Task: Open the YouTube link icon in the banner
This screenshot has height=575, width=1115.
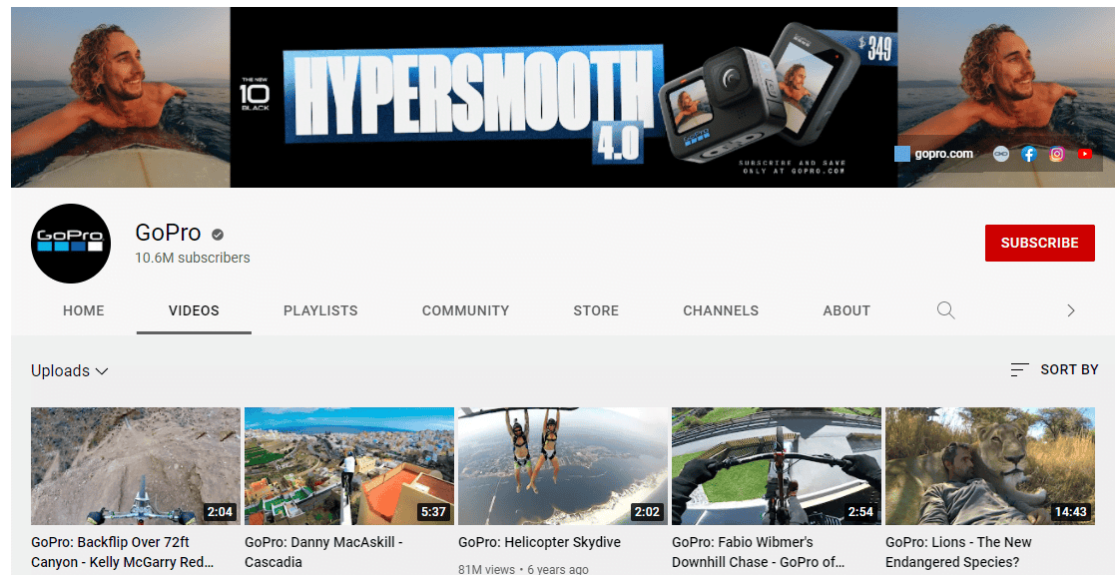Action: [x=1084, y=154]
